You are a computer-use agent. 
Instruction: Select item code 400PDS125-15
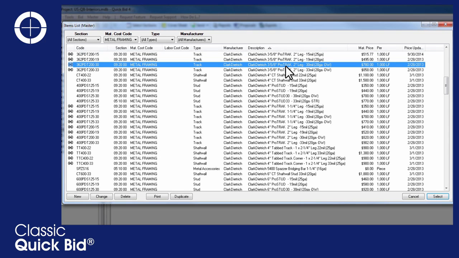tap(87, 86)
